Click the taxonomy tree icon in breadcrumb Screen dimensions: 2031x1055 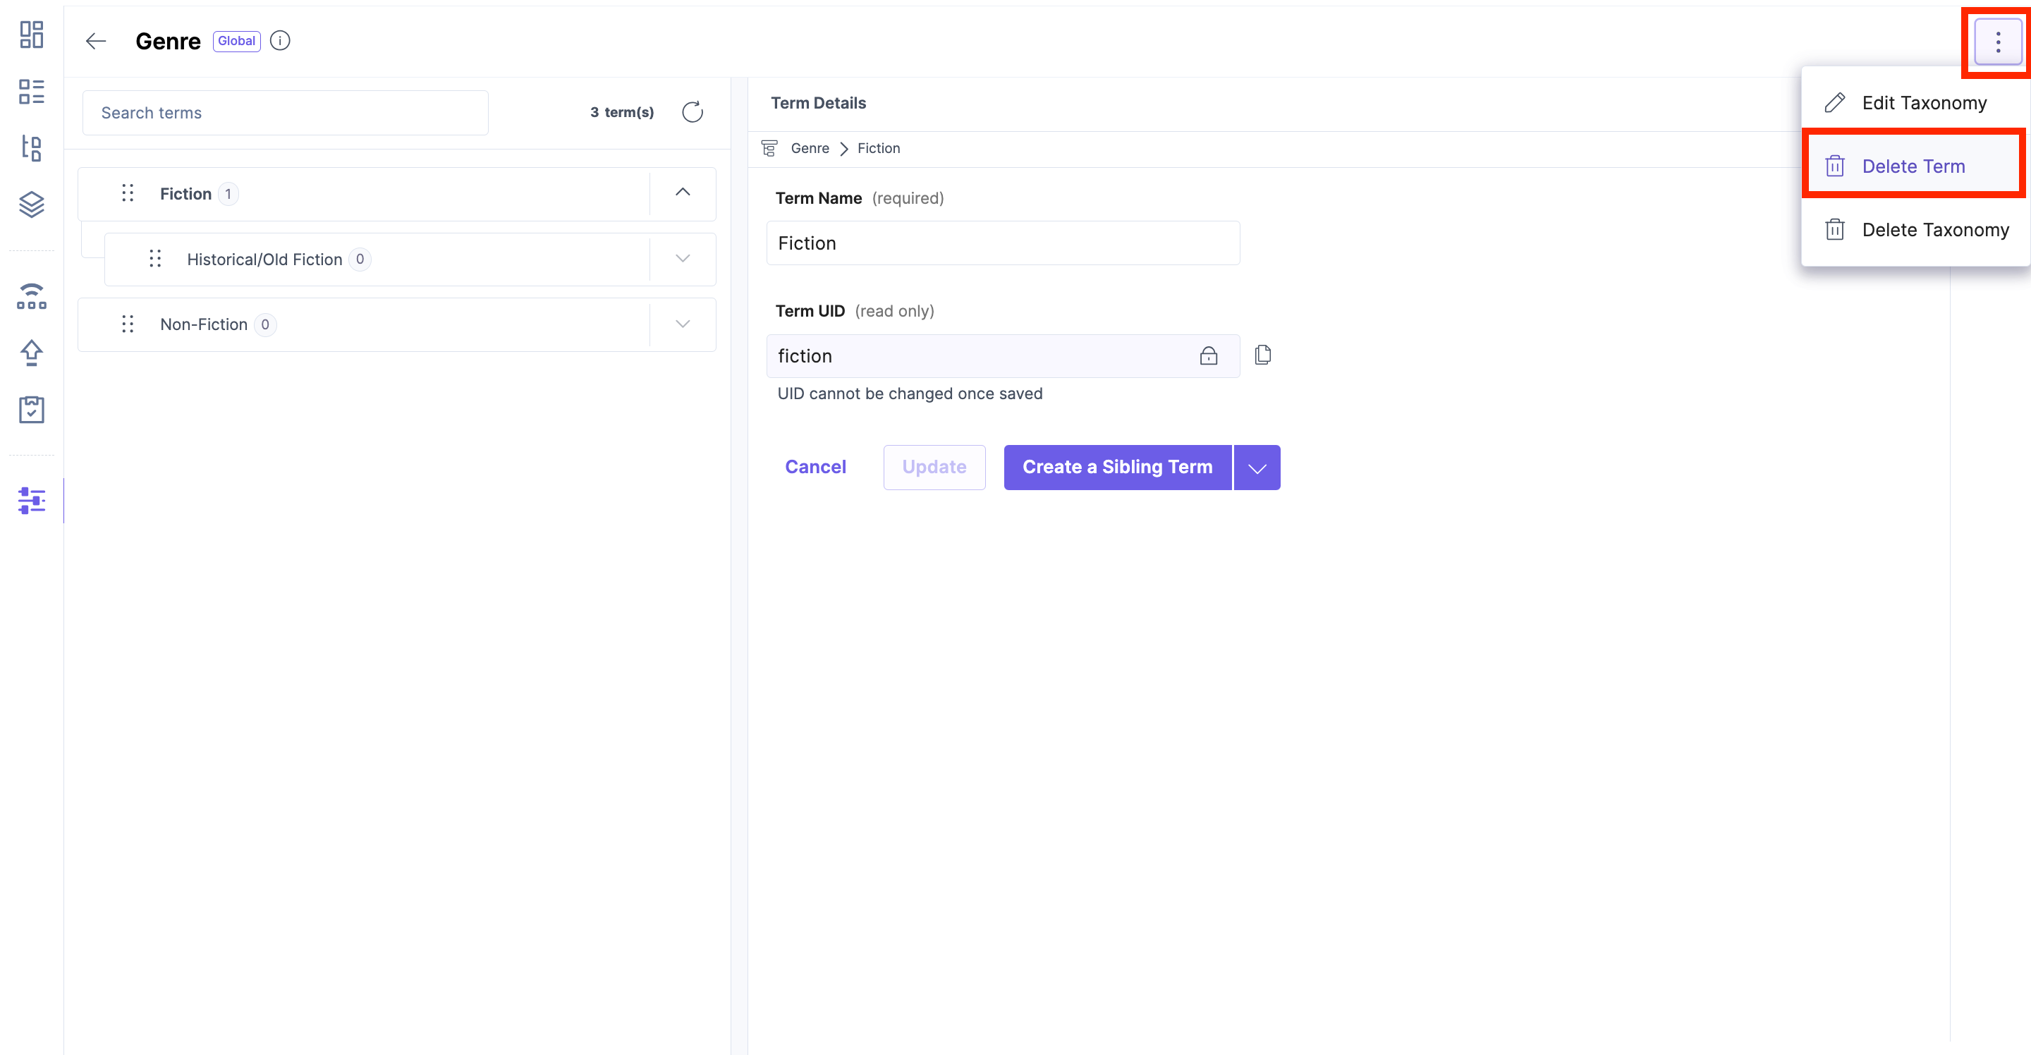(x=769, y=148)
